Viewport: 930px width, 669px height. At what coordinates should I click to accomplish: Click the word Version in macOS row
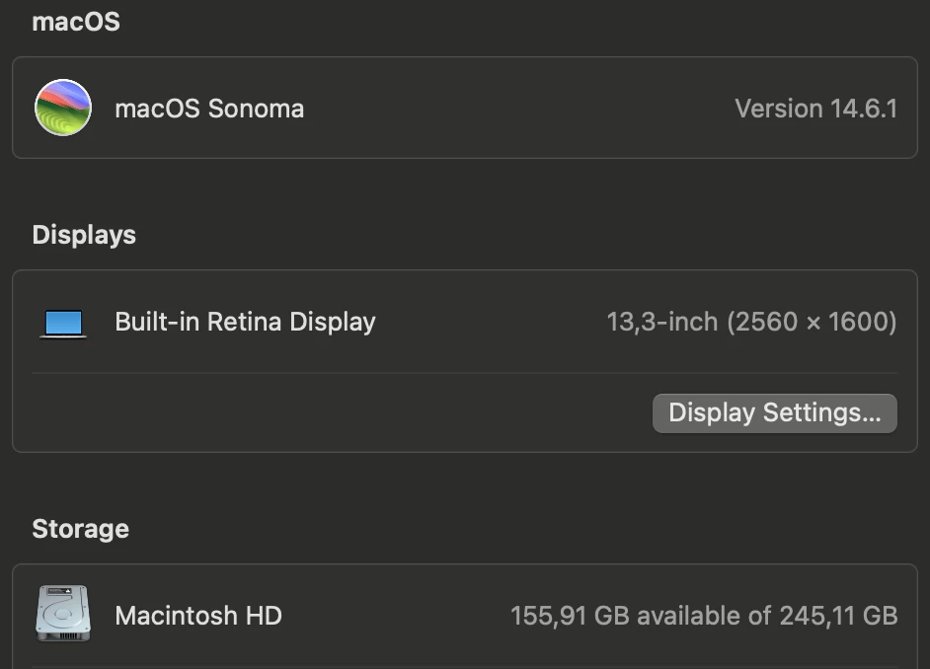779,109
